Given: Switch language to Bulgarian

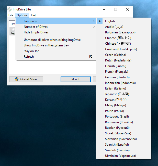Looking at the screenshot, I should point(124,32).
